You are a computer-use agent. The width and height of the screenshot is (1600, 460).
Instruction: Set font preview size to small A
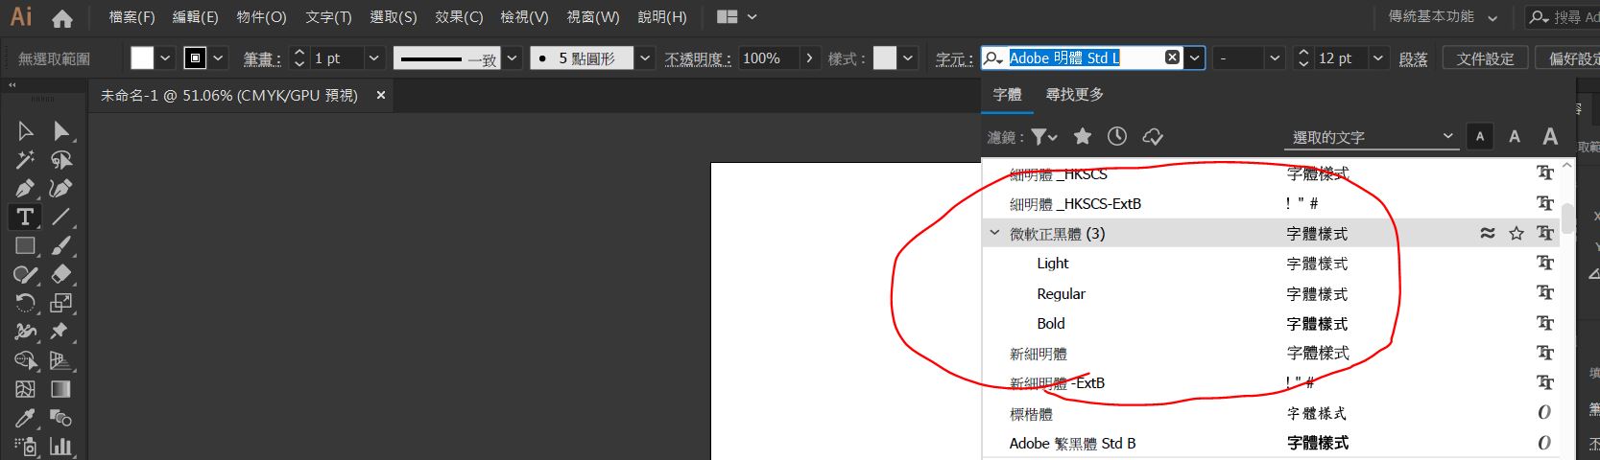(1480, 137)
